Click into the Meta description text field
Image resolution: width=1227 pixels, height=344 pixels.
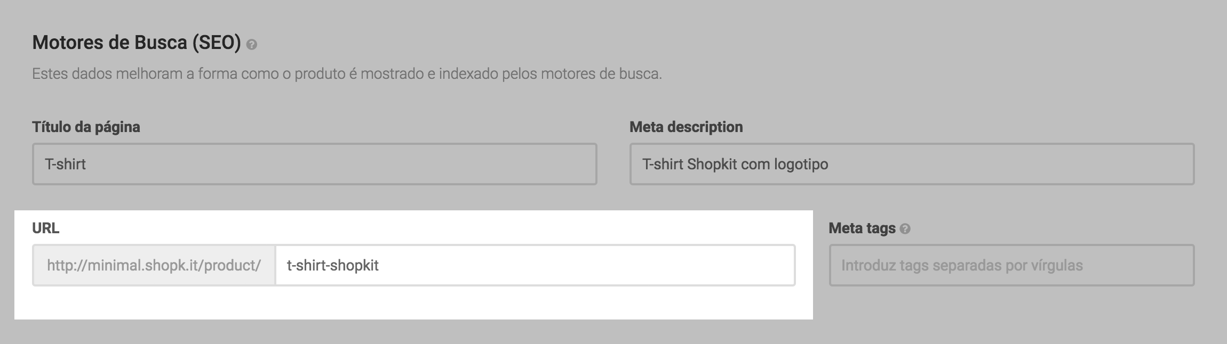click(x=911, y=164)
